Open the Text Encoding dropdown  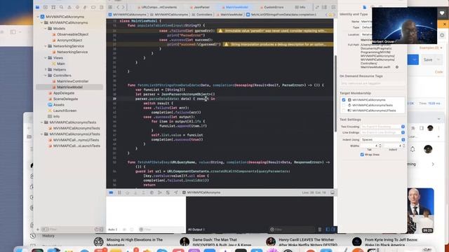382,127
